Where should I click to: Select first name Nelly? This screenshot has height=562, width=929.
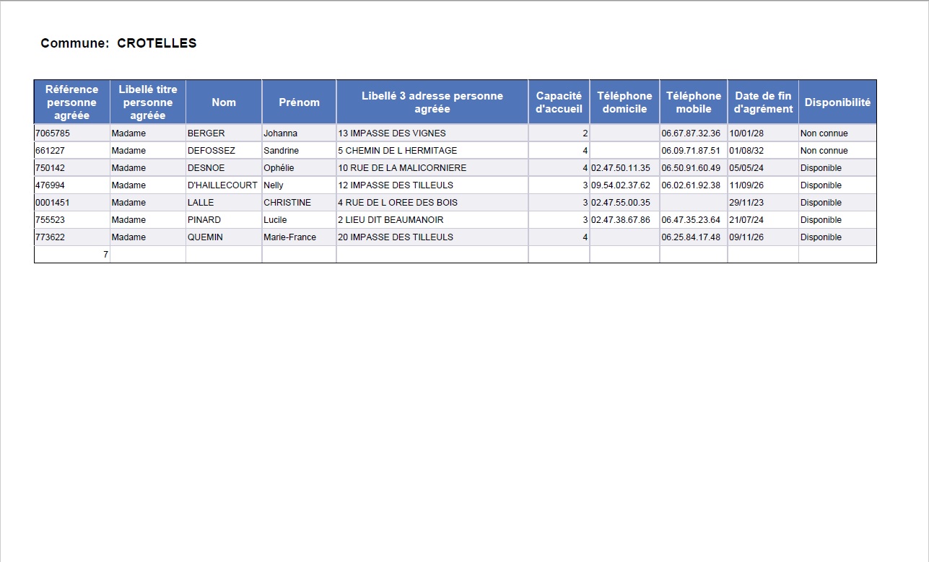coord(274,185)
